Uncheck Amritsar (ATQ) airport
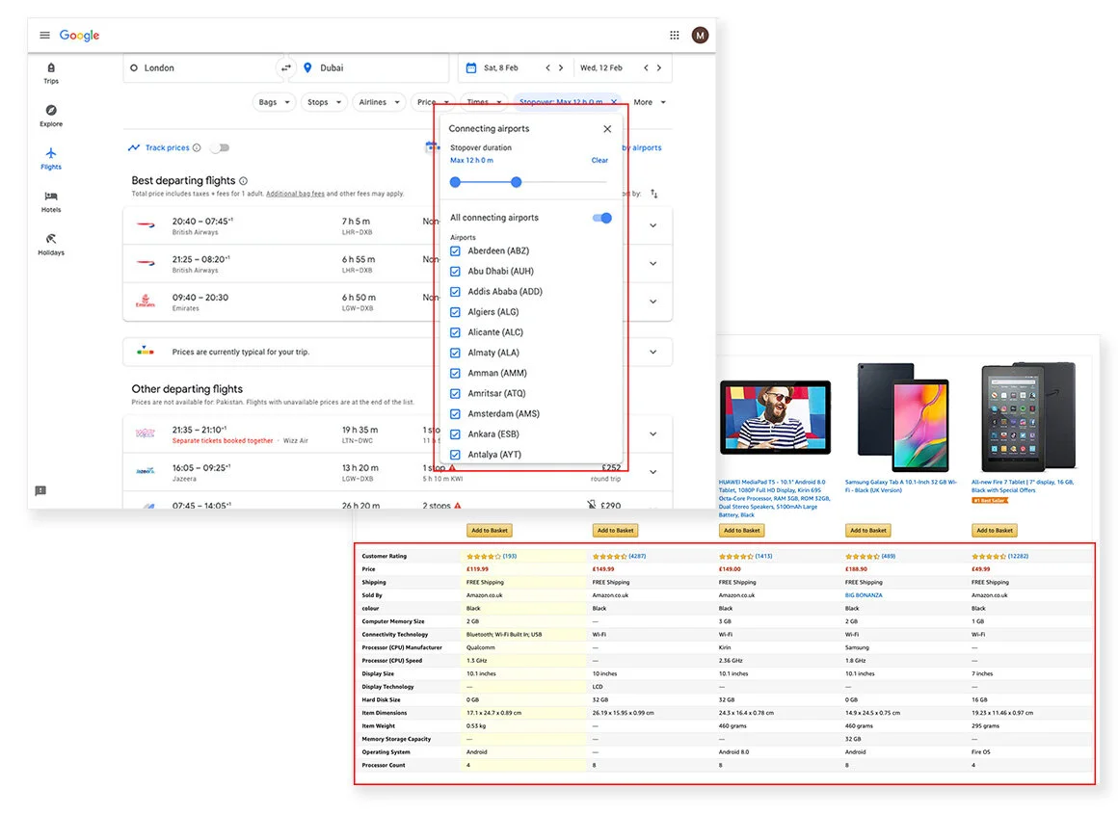This screenshot has height=814, width=1118. tap(455, 393)
